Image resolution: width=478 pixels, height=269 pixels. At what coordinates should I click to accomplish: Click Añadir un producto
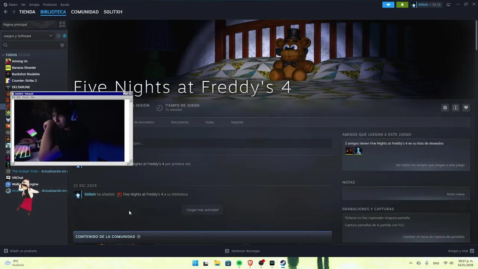21,251
